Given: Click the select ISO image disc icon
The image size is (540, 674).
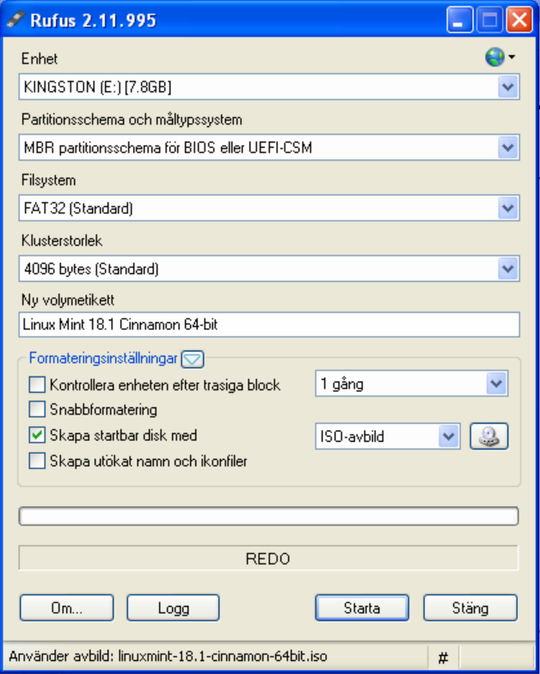Looking at the screenshot, I should tap(488, 437).
